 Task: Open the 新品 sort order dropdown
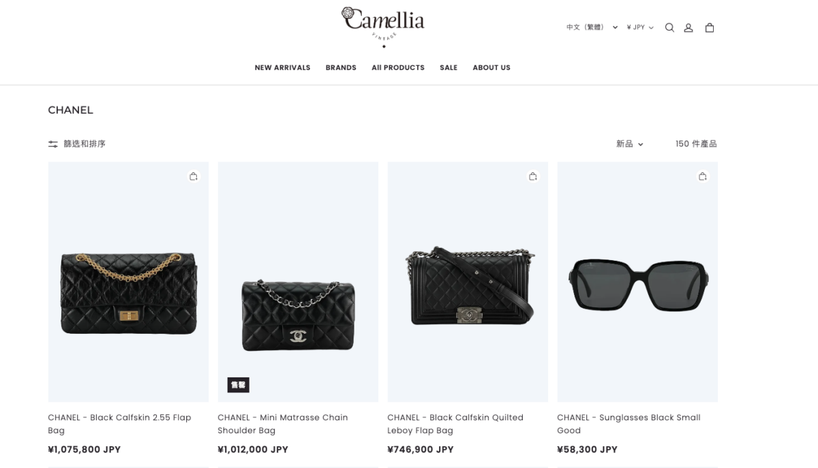(630, 144)
